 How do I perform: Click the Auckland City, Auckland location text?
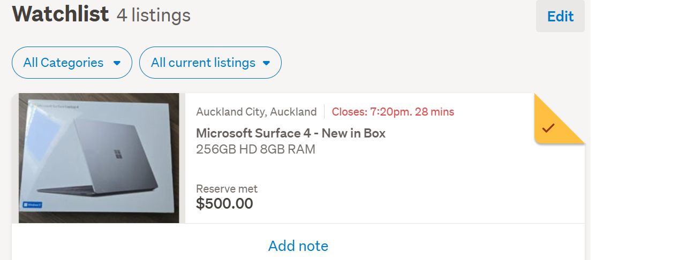[x=256, y=112]
